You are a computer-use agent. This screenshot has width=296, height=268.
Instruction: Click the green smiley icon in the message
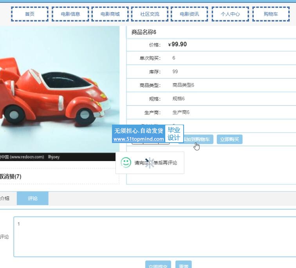click(126, 163)
